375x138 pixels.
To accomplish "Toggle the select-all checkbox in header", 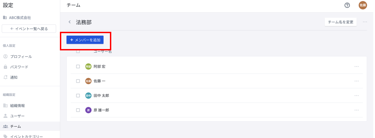I will click(78, 51).
